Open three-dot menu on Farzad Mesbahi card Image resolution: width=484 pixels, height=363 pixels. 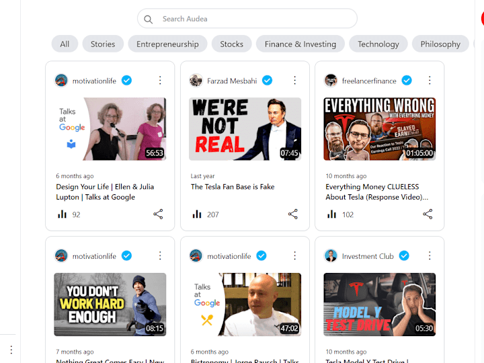(x=295, y=81)
